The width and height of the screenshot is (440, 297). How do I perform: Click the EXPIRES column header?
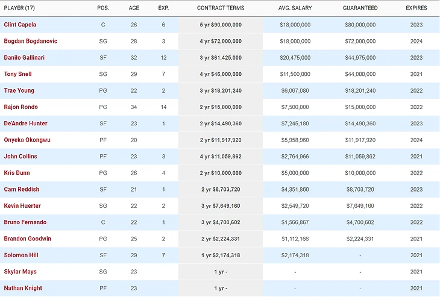click(416, 8)
